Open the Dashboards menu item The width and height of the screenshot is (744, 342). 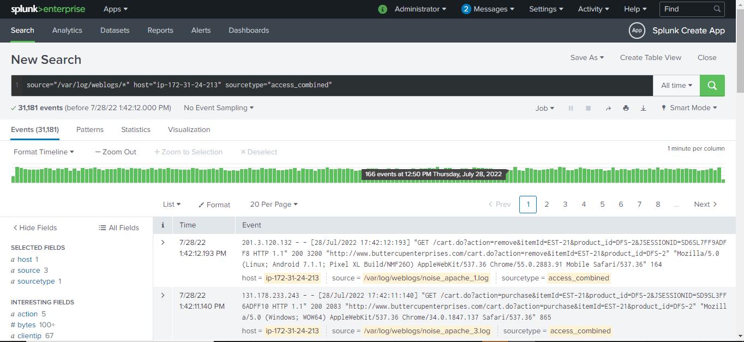click(249, 31)
